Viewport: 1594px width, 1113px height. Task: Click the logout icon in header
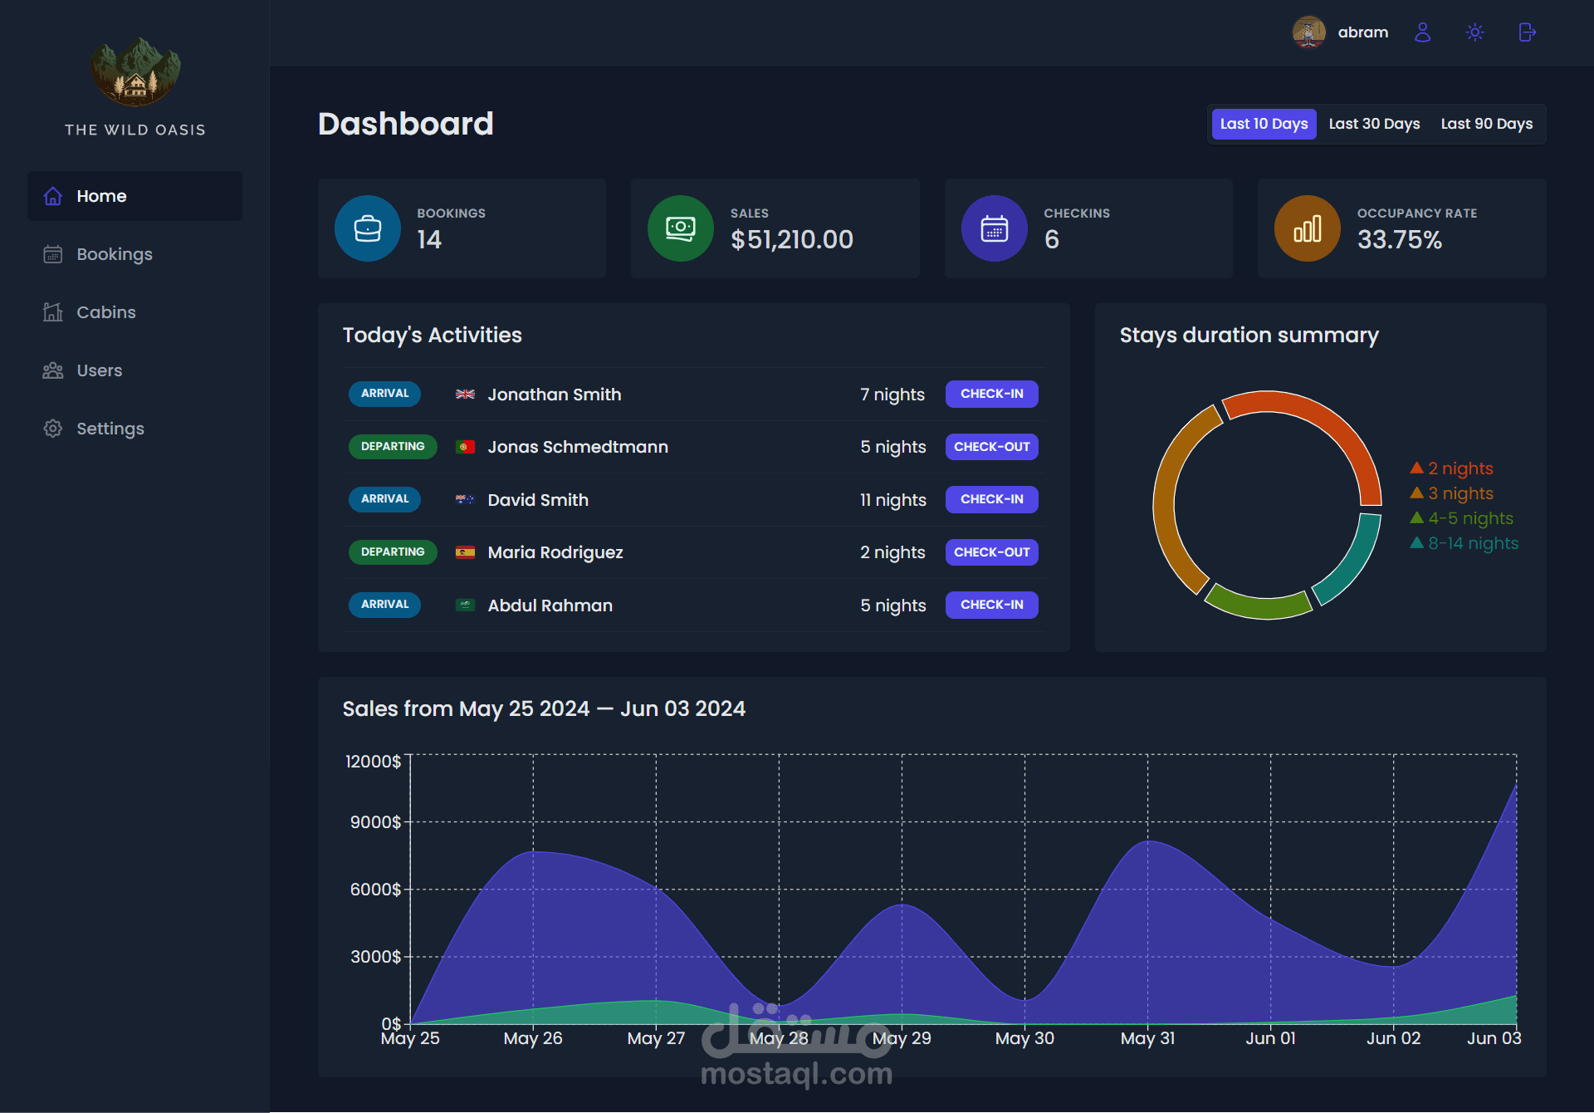[1527, 32]
